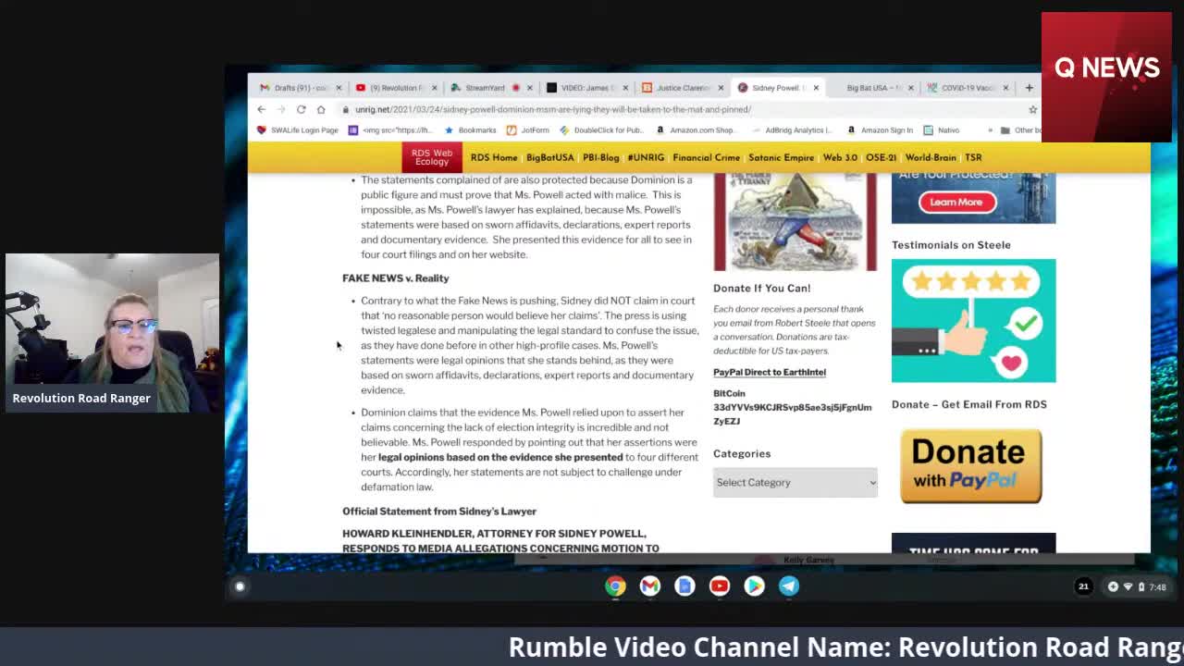Open the system tray showing 7:48
The width and height of the screenshot is (1184, 666).
click(1138, 586)
